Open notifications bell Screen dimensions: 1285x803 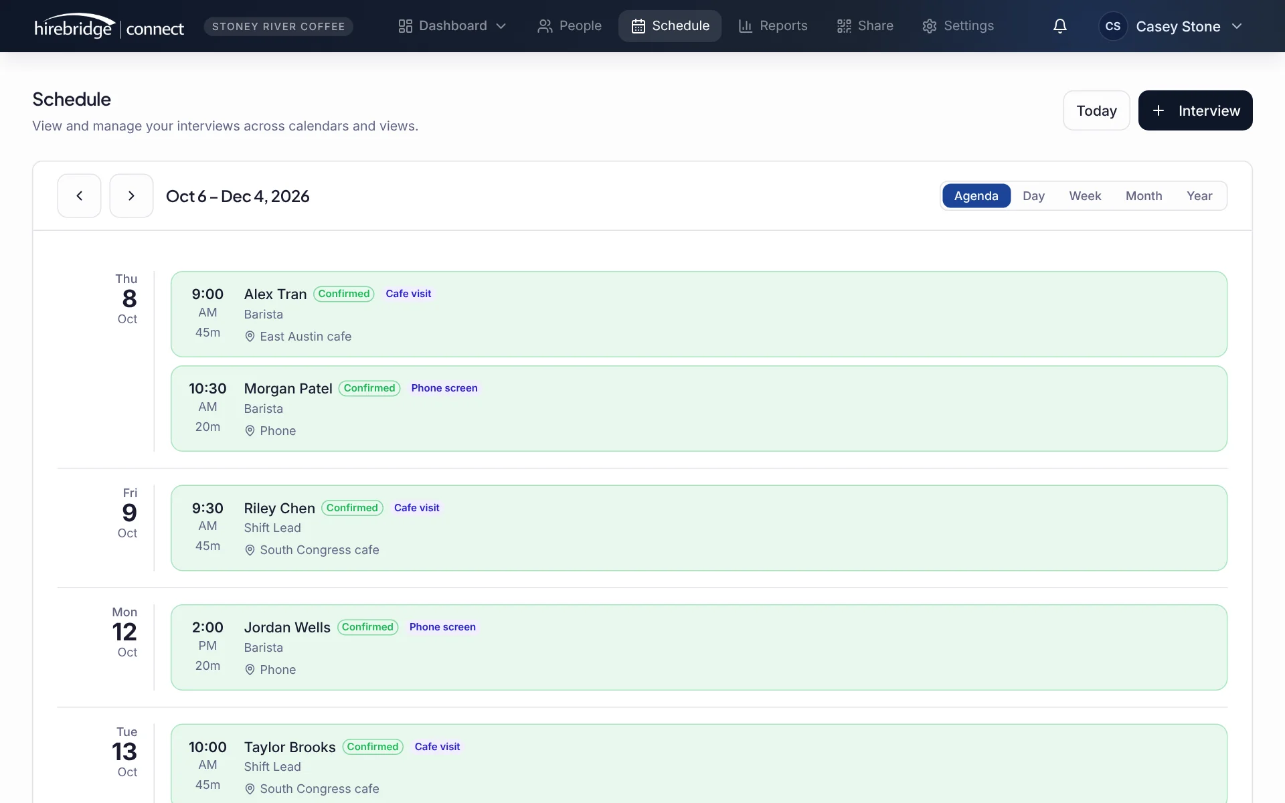pos(1059,26)
